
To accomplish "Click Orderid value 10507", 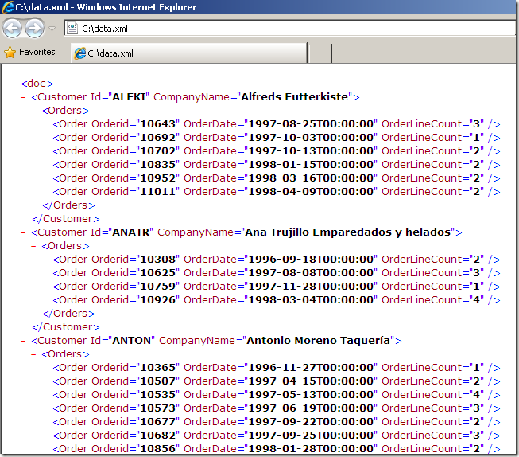I will tap(158, 381).
